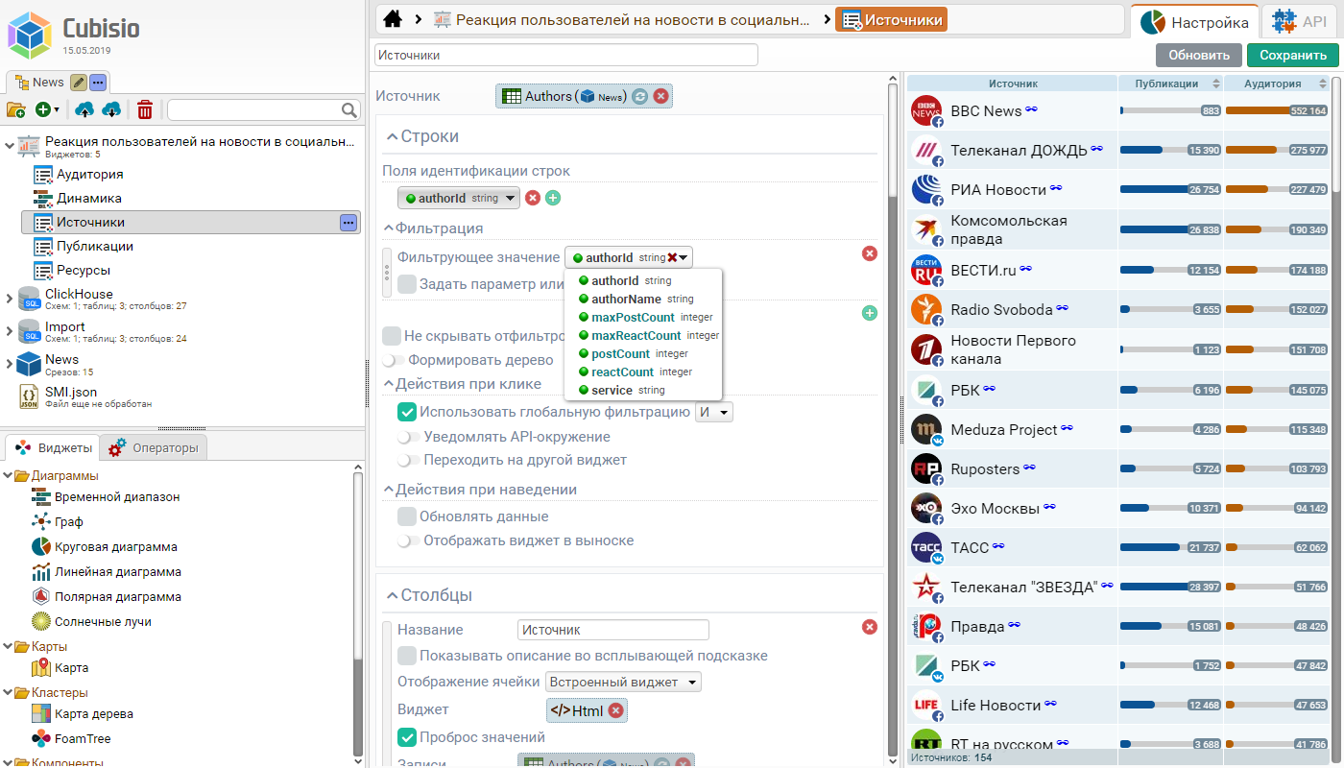Remove the Html widget chip with its red cross

[616, 710]
